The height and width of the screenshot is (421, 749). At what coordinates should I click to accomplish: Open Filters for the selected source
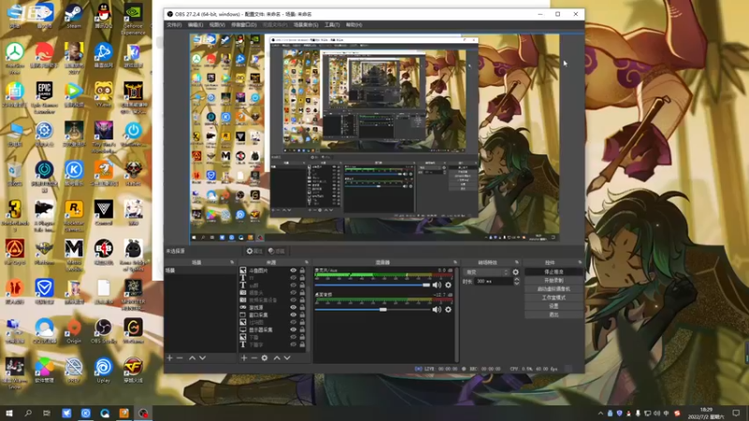click(276, 251)
